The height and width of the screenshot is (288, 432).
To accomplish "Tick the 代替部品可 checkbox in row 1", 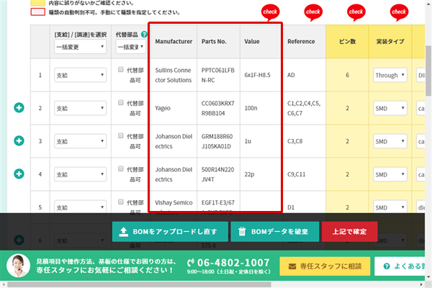I will pos(121,69).
